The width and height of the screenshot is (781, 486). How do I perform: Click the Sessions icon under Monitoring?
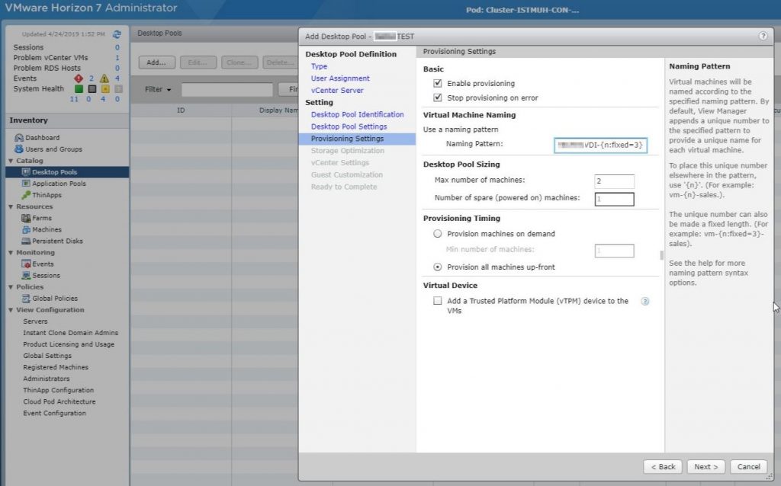click(x=26, y=276)
